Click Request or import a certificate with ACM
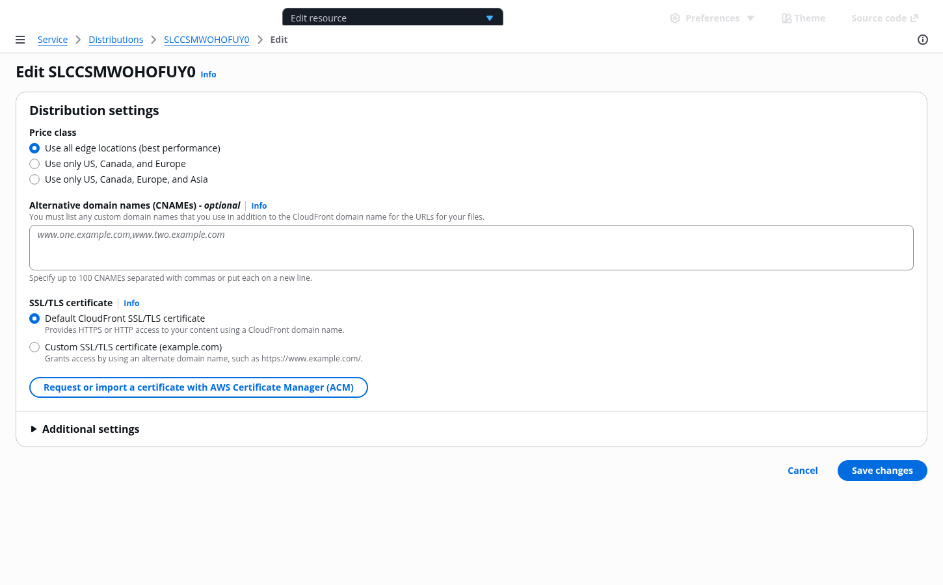Image resolution: width=943 pixels, height=585 pixels. (x=198, y=387)
